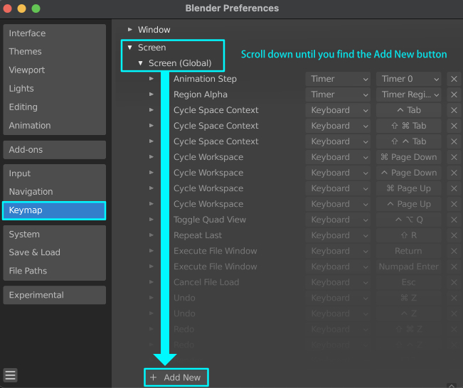
Task: Change the Shift Cmd Tab shortcut field
Action: (409, 126)
